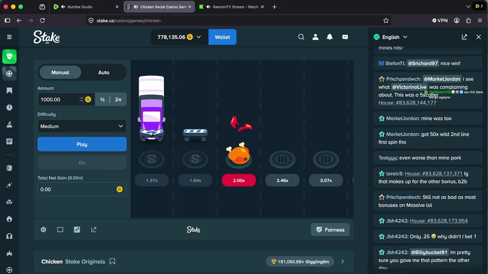The width and height of the screenshot is (488, 274).
Task: Open the green shield promotions icon
Action: pyautogui.click(x=9, y=56)
